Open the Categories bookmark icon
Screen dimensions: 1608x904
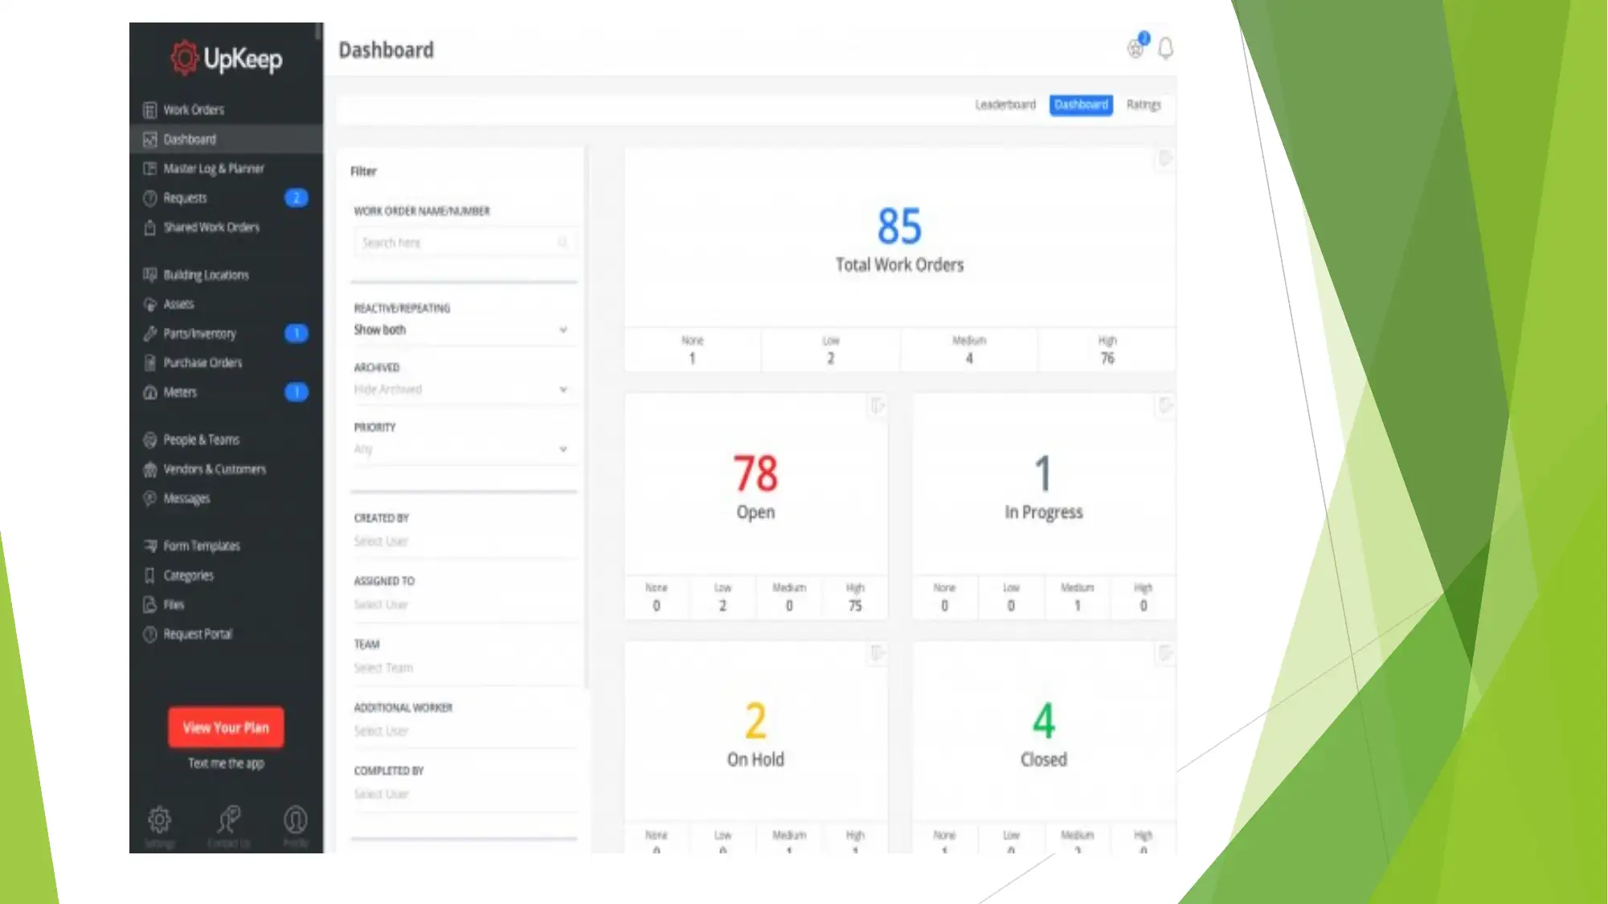point(149,575)
